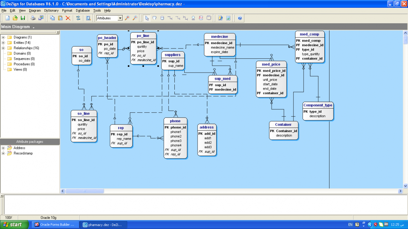
Task: Activate the arrow selection pointer tool
Action: click(147, 18)
